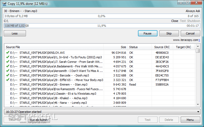
Task: Click the source CRC value 3B3C9F26
Action: (x=162, y=62)
